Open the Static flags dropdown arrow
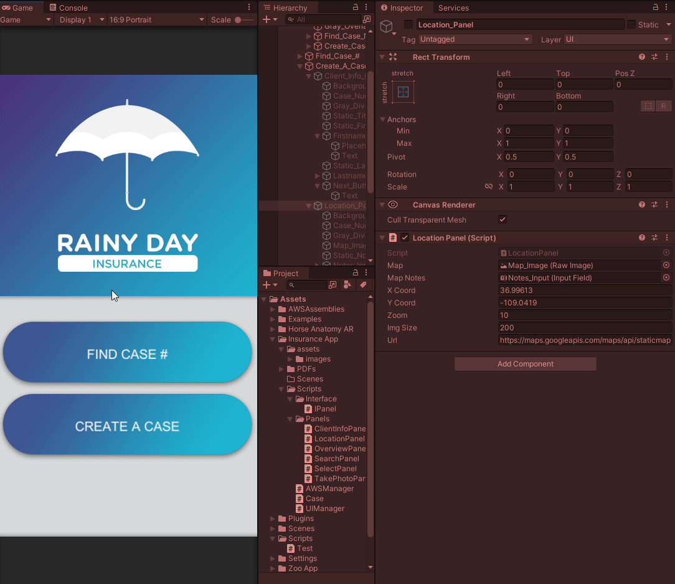The height and width of the screenshot is (584, 675). 669,24
